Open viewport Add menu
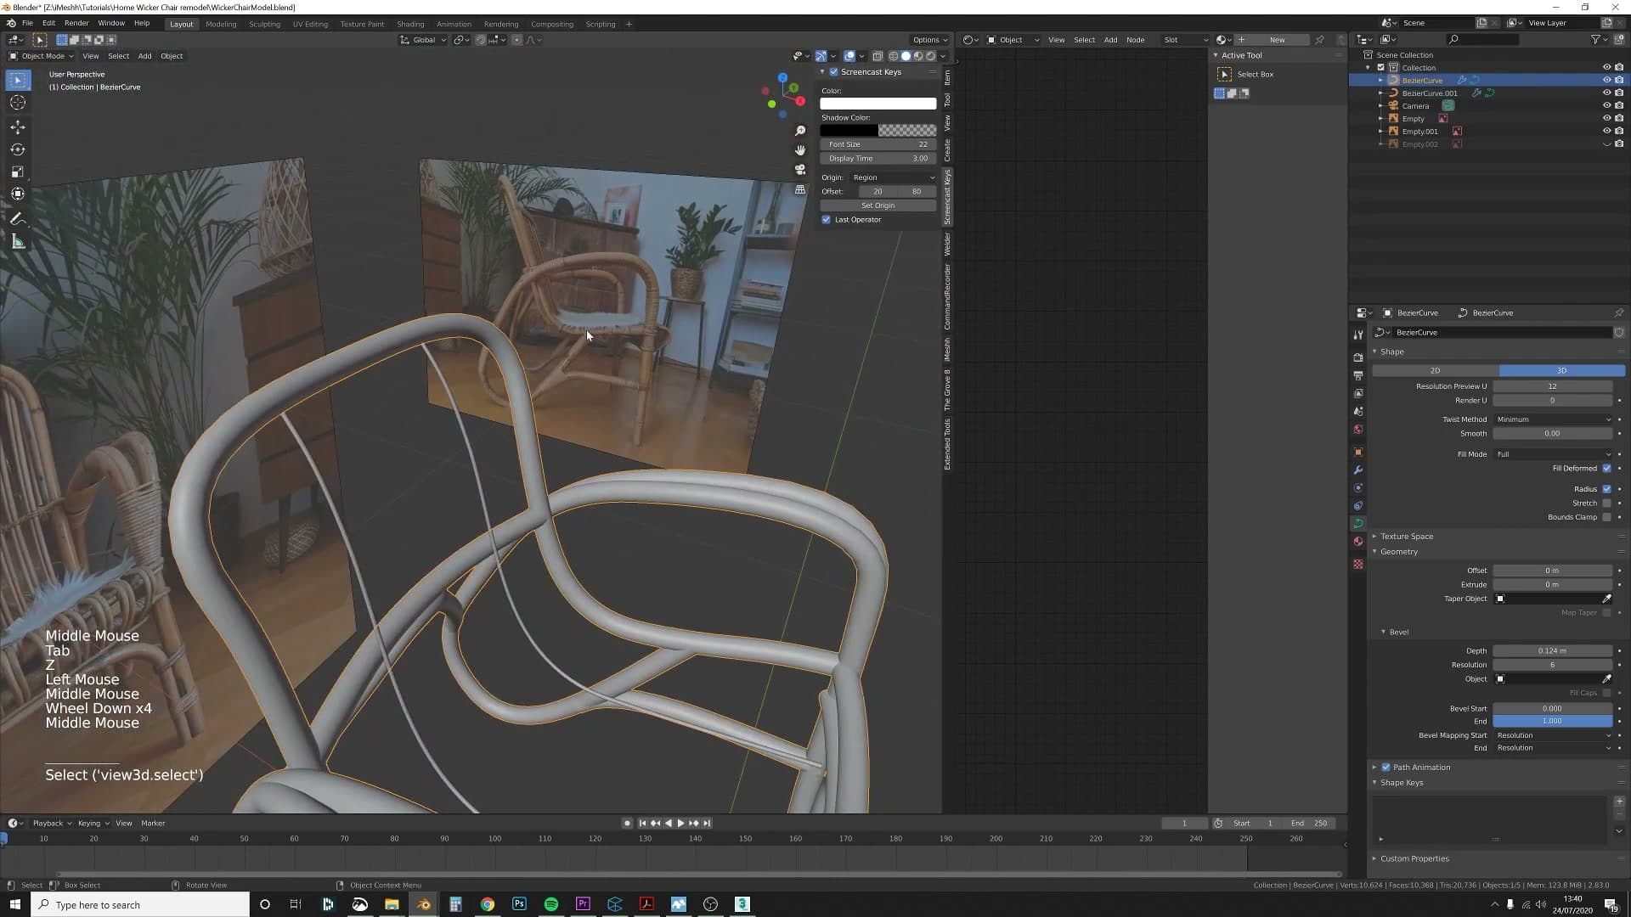 pyautogui.click(x=144, y=56)
